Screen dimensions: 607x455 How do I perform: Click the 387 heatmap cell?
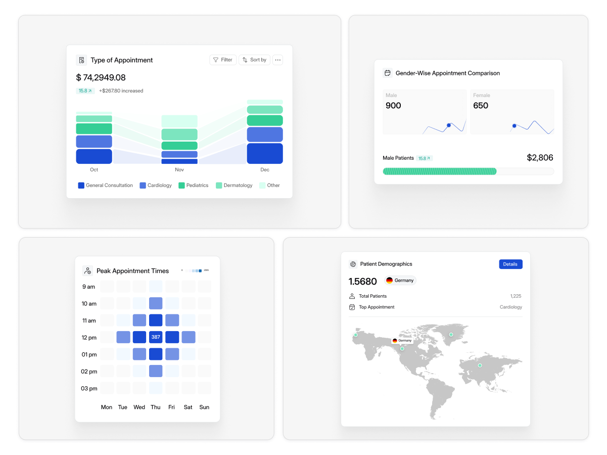(156, 337)
